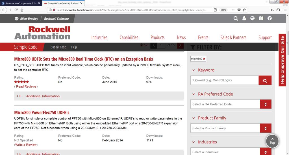Back to Top round button
Screen dimensions: 289x155
272,141
